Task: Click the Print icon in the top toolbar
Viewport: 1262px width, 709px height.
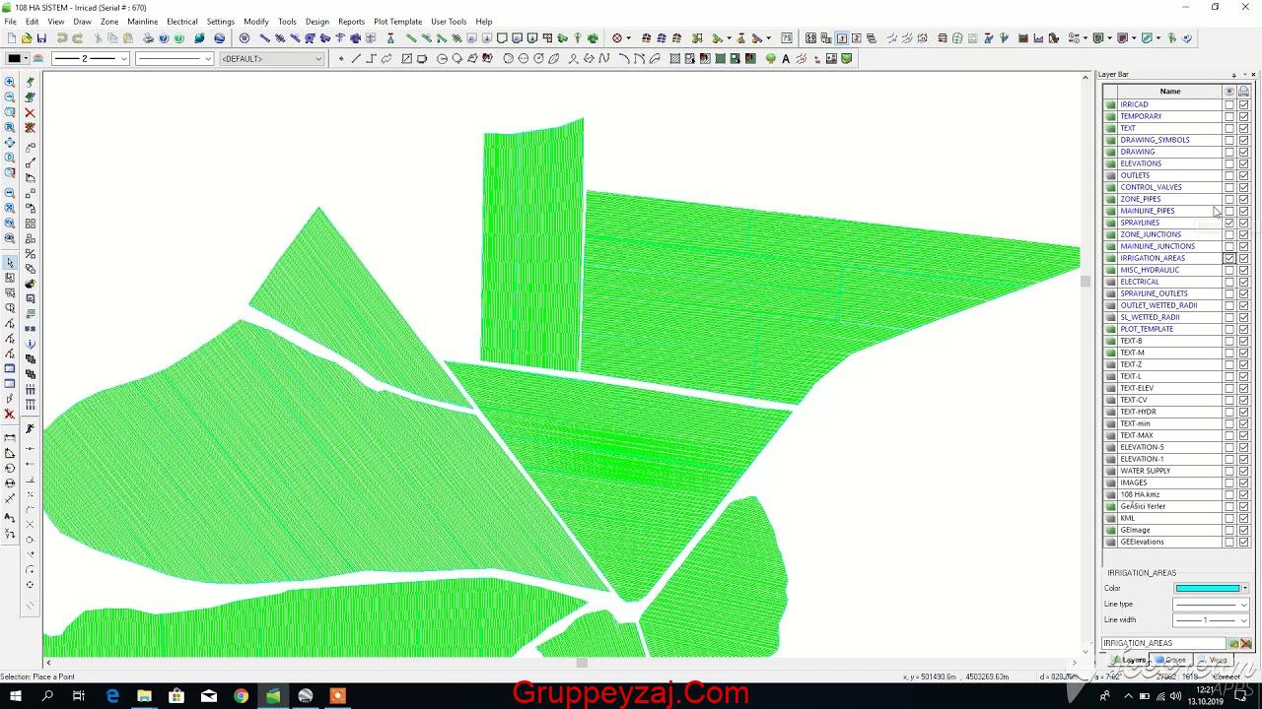Action: click(x=148, y=38)
